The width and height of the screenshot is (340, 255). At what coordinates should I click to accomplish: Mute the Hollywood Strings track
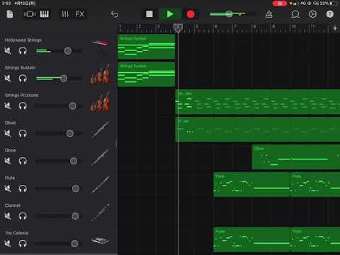tap(8, 51)
